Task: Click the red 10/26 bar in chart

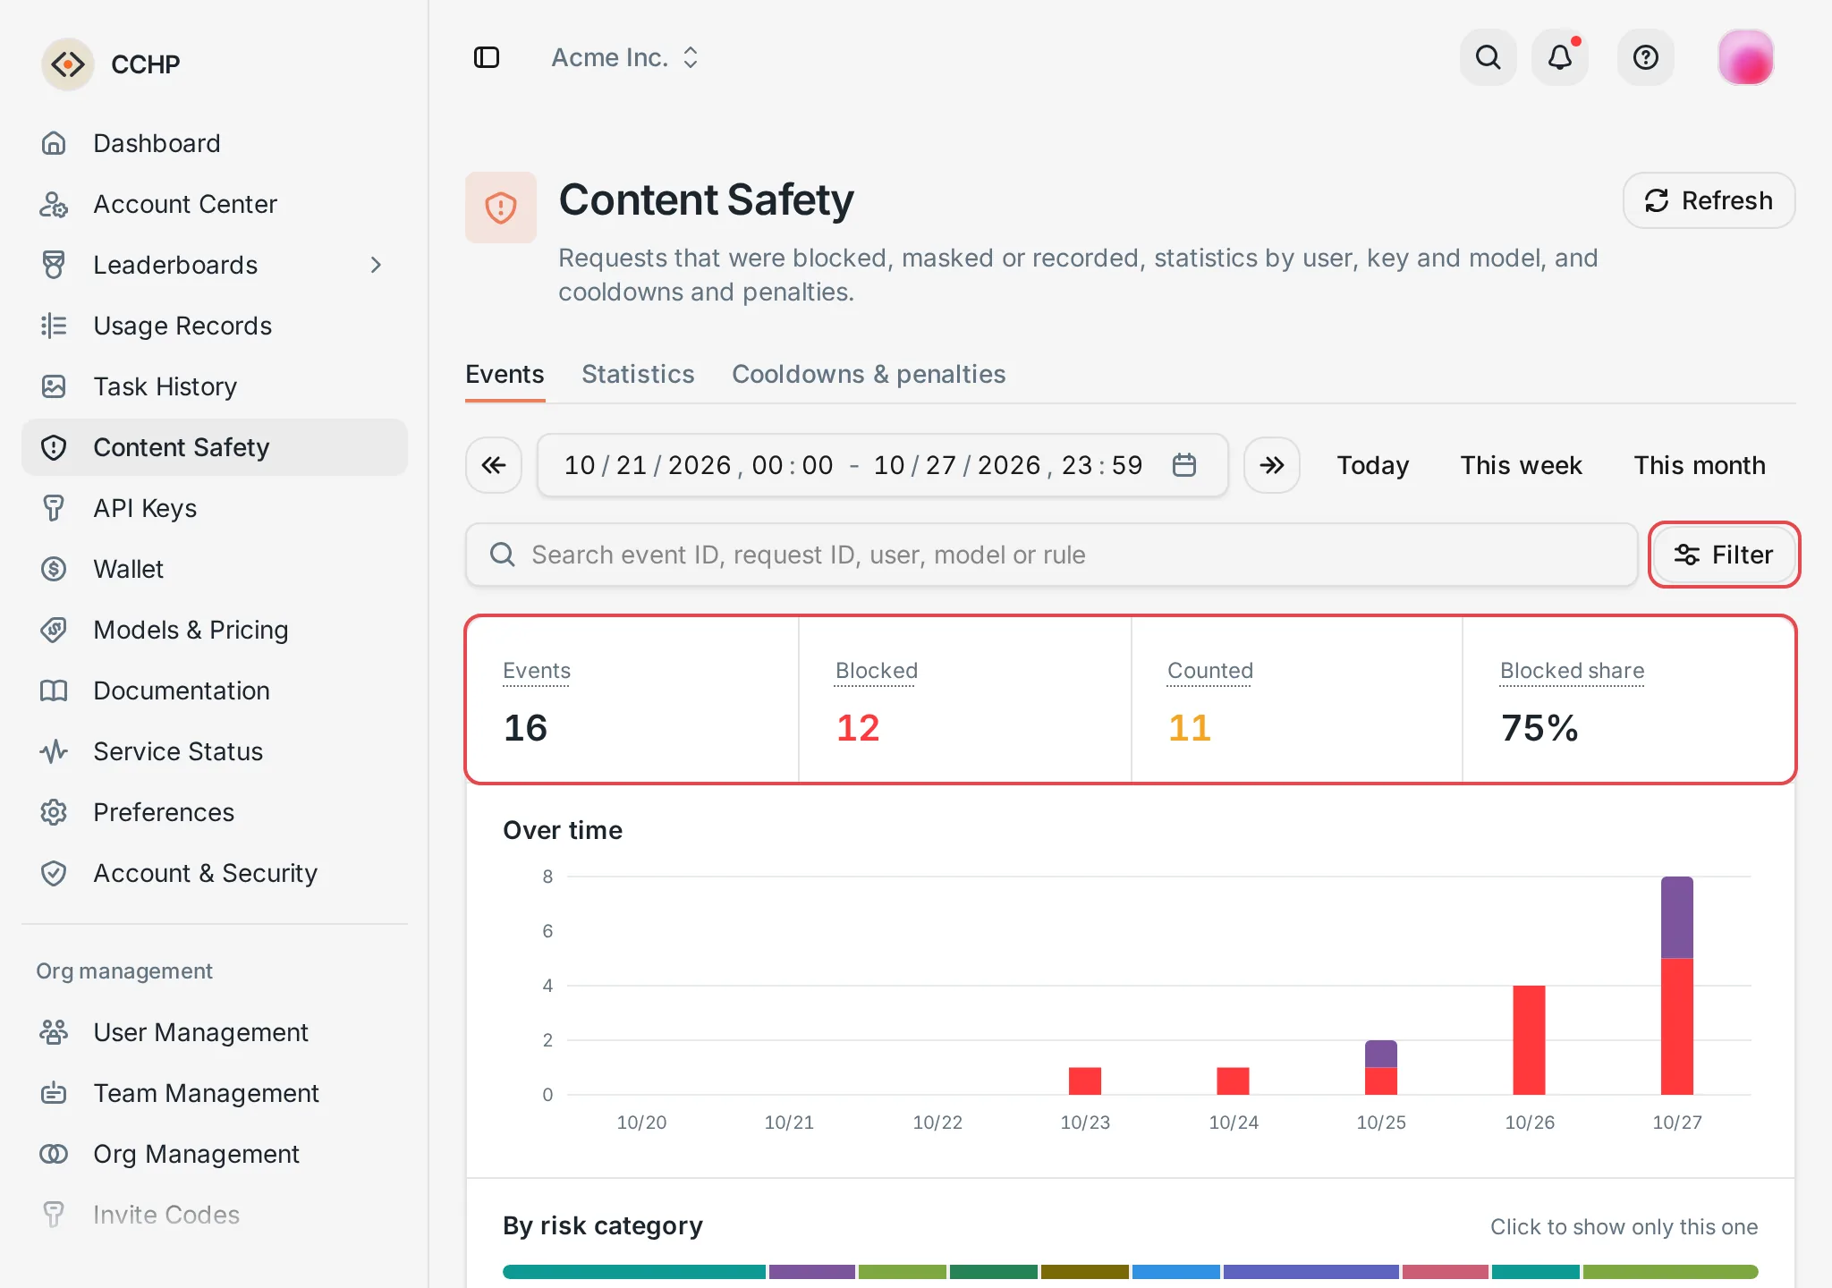Action: click(1529, 1040)
